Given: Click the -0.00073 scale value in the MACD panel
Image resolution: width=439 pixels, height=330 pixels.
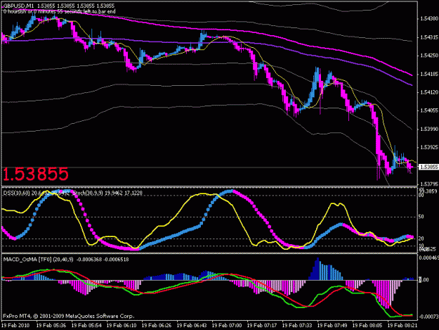Looking at the screenshot, I should [428, 317].
